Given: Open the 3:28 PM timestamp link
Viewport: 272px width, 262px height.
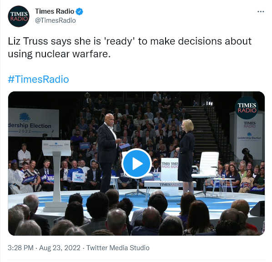Looking at the screenshot, I should click(20, 248).
